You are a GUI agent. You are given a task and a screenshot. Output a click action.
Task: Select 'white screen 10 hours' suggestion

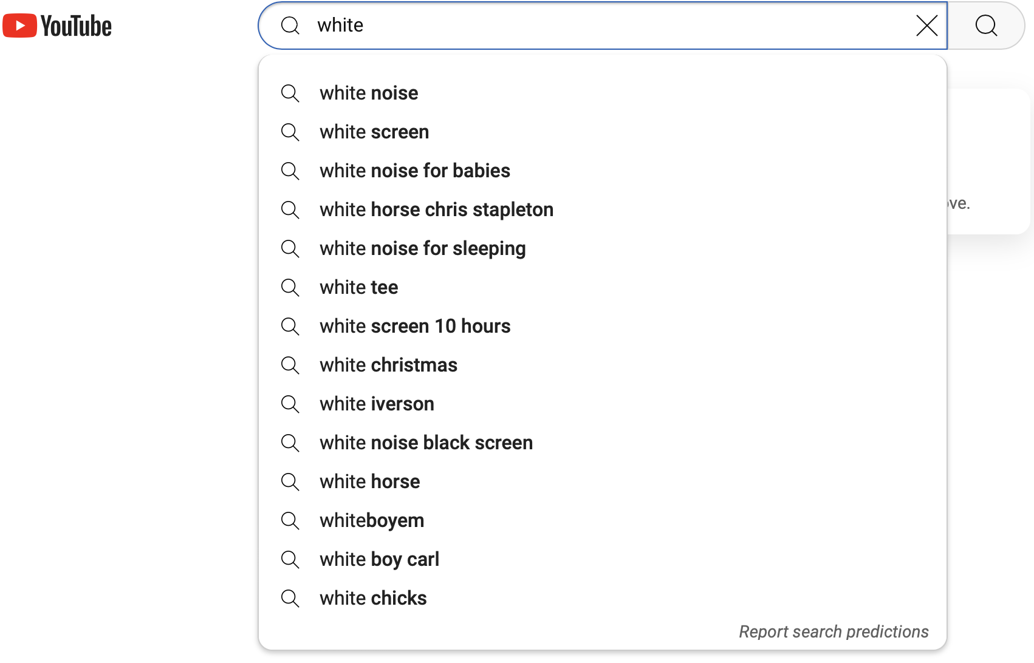[x=415, y=326]
